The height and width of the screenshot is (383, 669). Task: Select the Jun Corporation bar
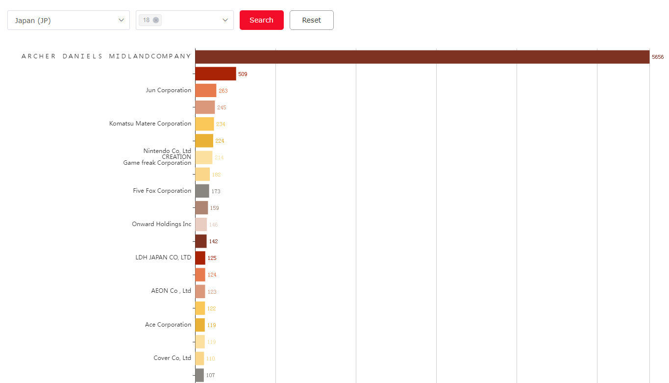[x=205, y=90]
